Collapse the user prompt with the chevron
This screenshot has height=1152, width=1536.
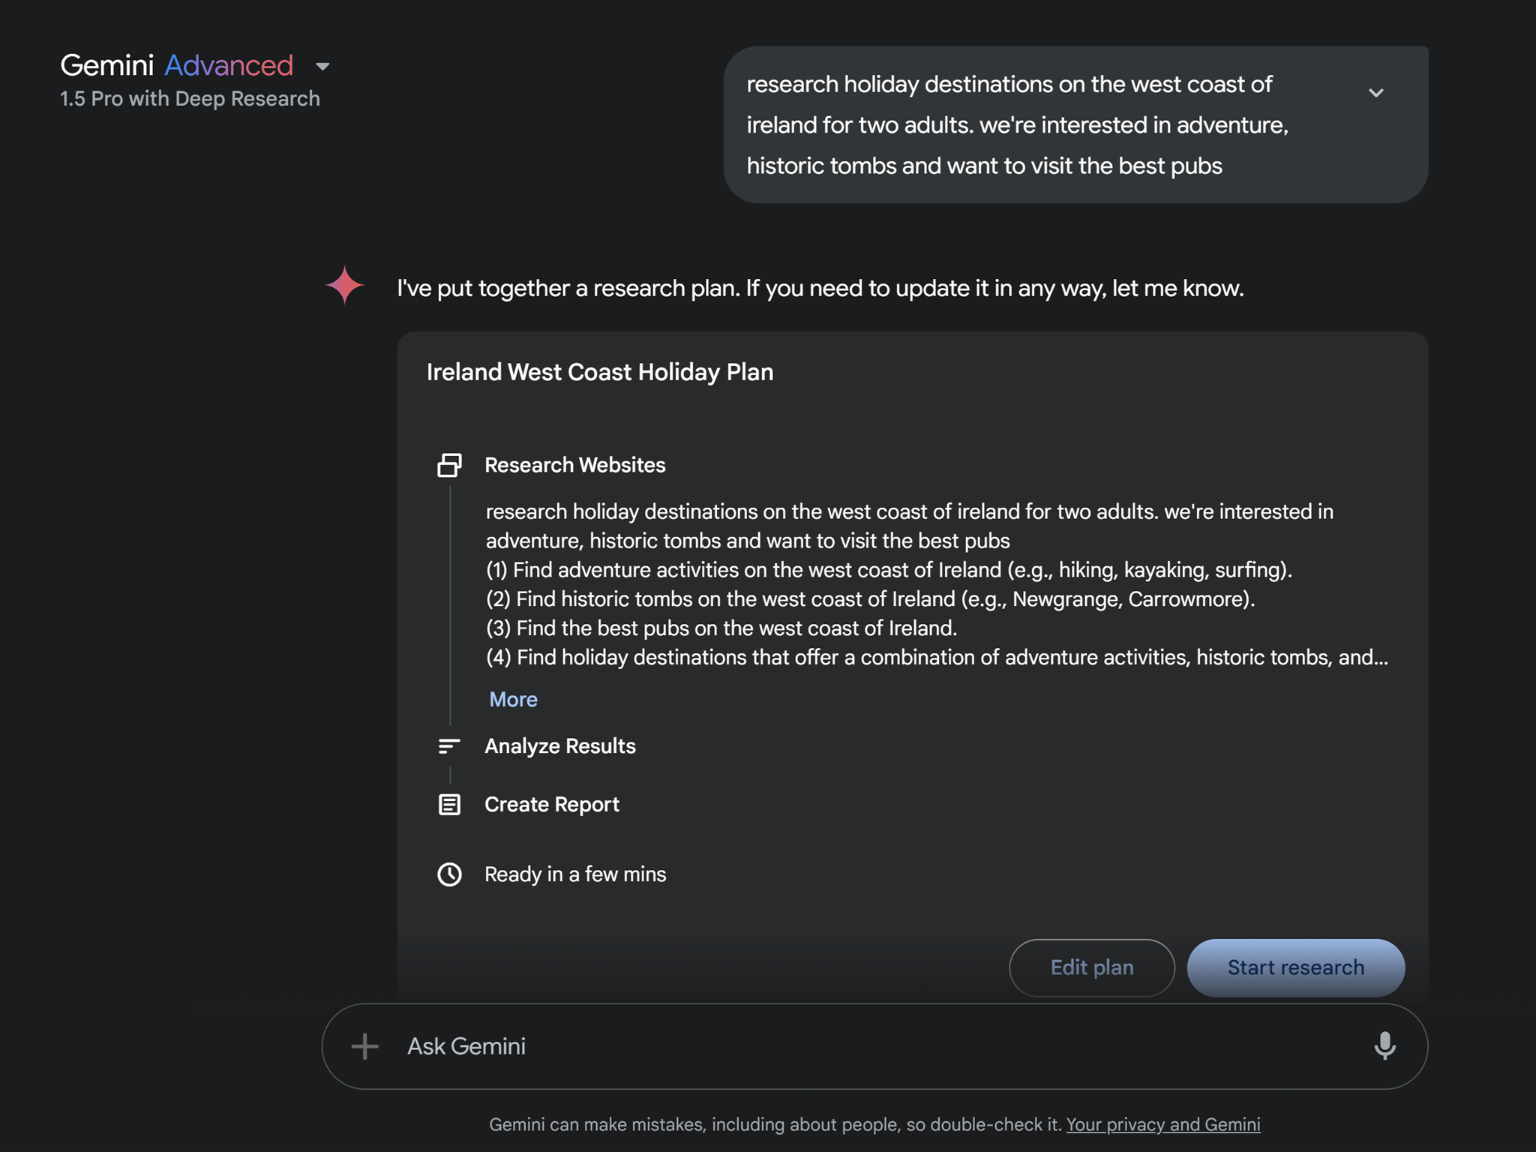pos(1377,92)
